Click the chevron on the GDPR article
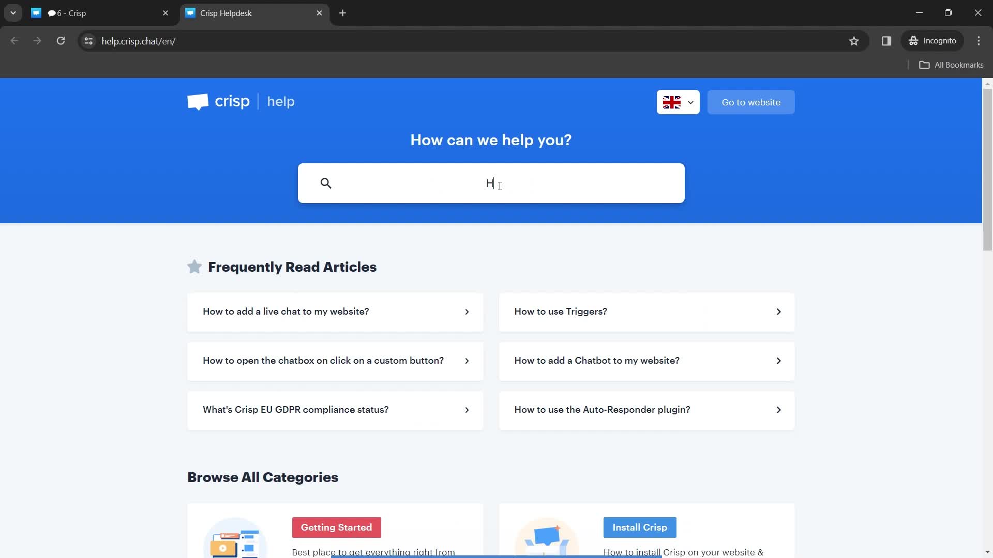 [x=467, y=410]
